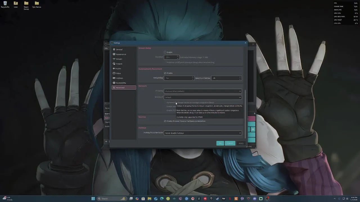360x202 pixels.
Task: Launch Copilot from the taskbar
Action: click(x=137, y=199)
